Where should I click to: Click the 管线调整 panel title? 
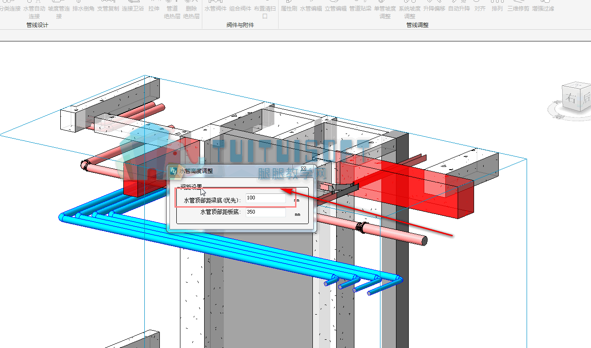pos(417,25)
